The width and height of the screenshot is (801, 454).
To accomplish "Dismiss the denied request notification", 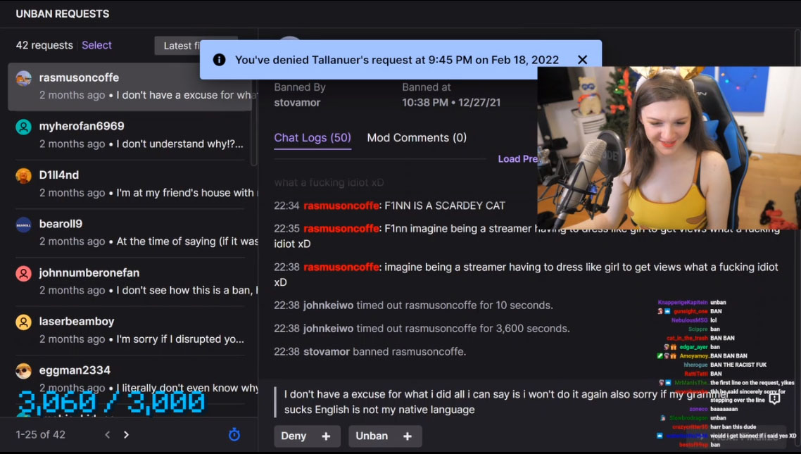I will pos(582,60).
